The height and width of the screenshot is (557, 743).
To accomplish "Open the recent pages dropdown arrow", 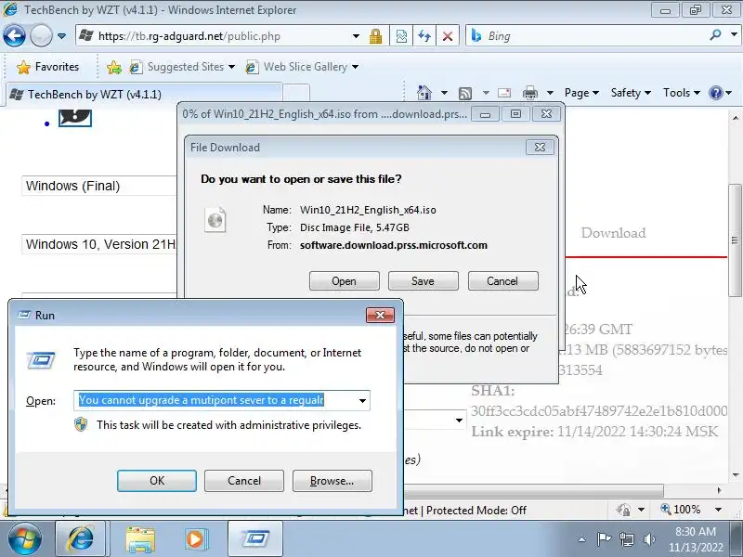I will [61, 36].
